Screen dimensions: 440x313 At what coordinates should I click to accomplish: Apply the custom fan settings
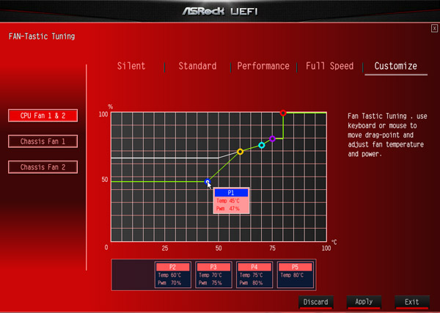[x=364, y=302]
